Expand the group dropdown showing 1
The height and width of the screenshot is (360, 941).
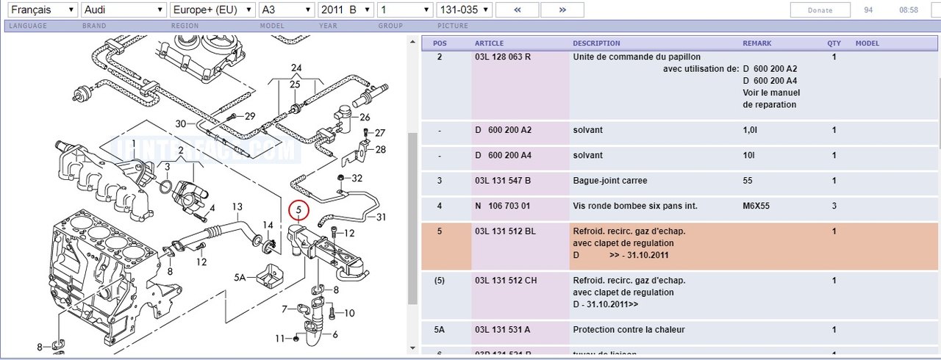tap(405, 10)
